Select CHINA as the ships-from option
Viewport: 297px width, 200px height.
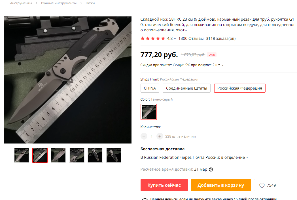pos(150,88)
